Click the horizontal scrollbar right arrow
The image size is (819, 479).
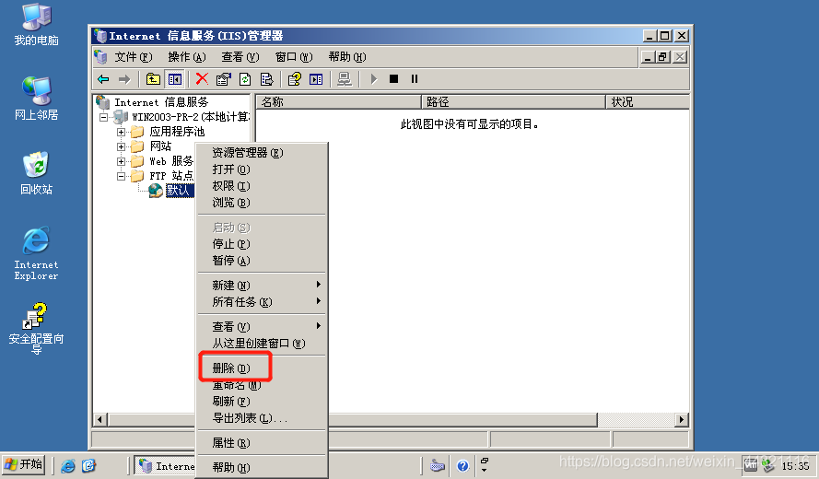pos(681,419)
